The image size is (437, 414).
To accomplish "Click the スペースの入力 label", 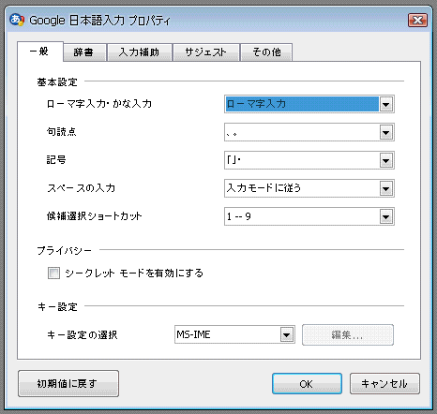I will tap(82, 188).
